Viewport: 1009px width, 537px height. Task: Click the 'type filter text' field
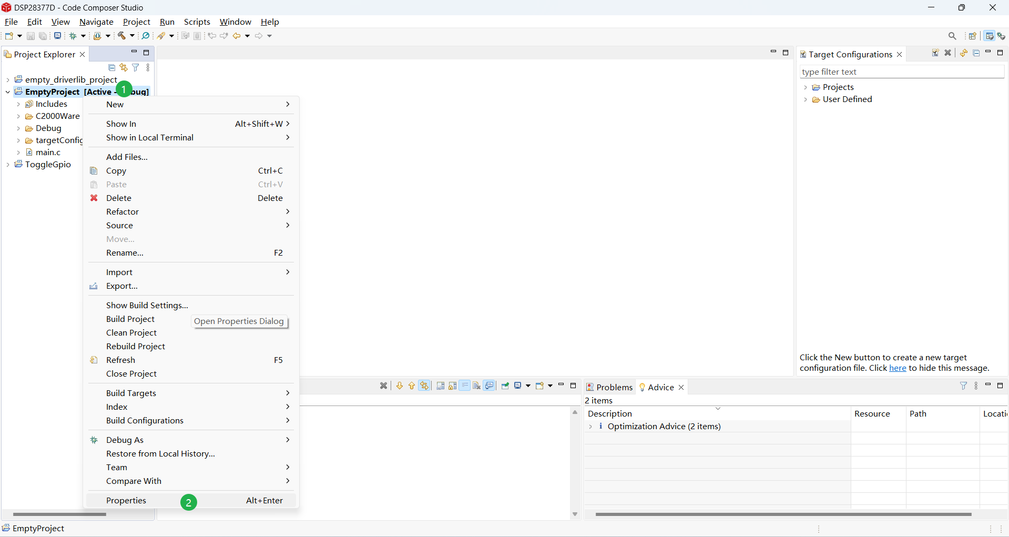pyautogui.click(x=901, y=72)
